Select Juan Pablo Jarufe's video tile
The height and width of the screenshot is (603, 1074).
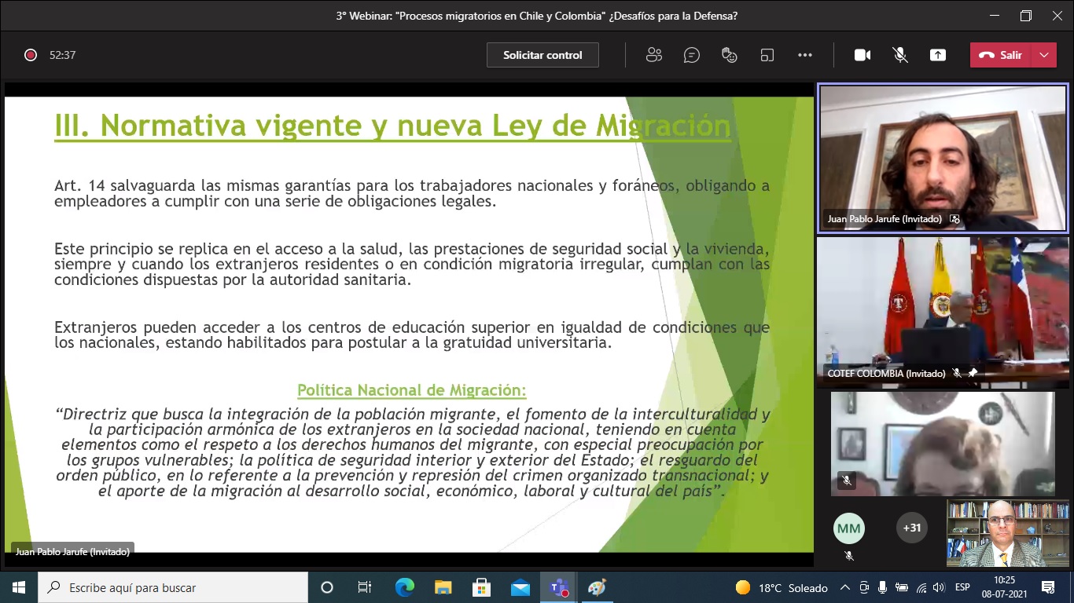coord(943,159)
